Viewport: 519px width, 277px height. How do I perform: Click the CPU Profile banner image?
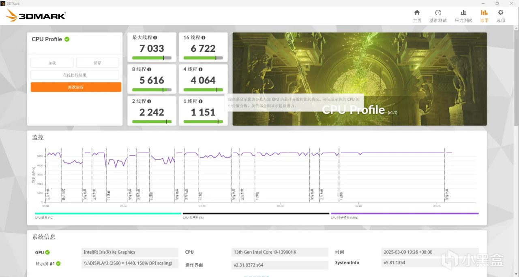(x=360, y=79)
